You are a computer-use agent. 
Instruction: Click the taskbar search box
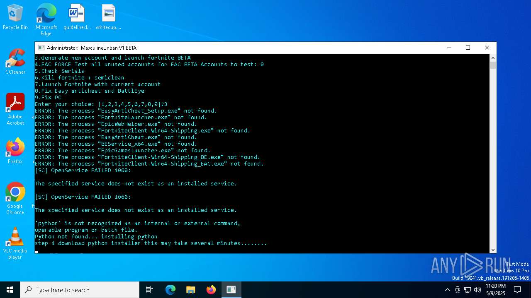click(x=80, y=290)
